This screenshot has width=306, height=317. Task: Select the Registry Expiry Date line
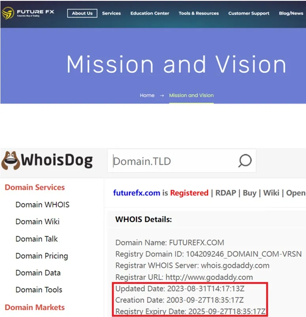[x=190, y=311]
